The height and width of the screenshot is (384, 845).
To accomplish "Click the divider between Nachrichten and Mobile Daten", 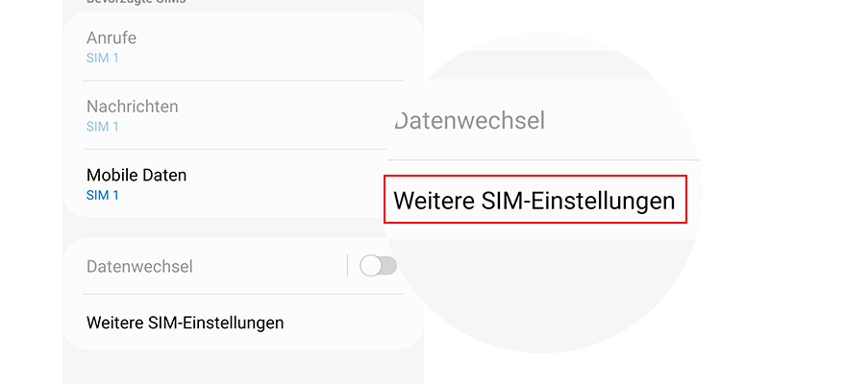I will (240, 150).
